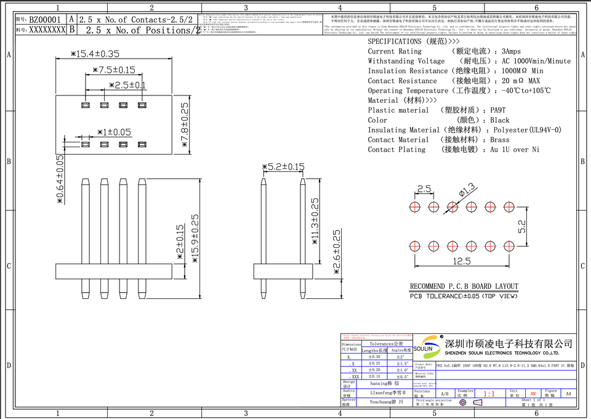This screenshot has height=419, width=591.
Task: Click the red 1:1 scale value
Action: pyautogui.click(x=489, y=394)
